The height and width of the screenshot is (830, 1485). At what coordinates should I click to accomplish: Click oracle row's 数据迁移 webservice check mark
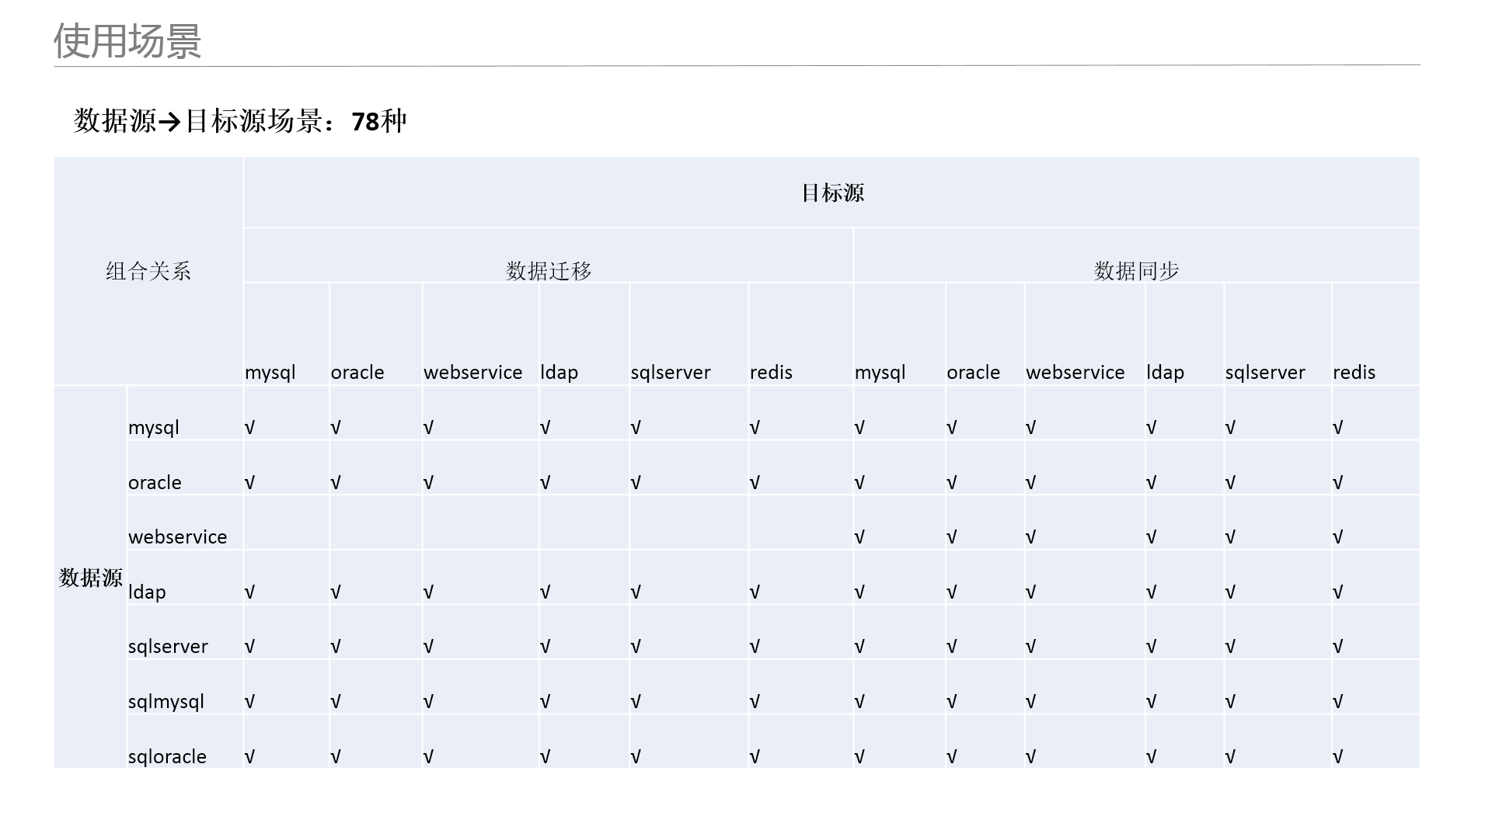click(x=428, y=483)
